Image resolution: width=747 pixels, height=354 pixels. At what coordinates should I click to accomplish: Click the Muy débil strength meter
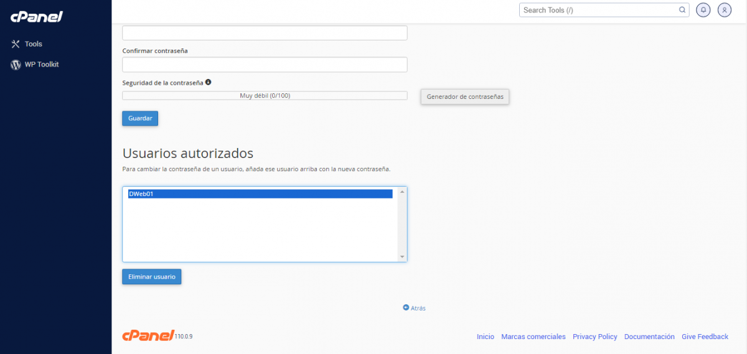[x=265, y=96]
